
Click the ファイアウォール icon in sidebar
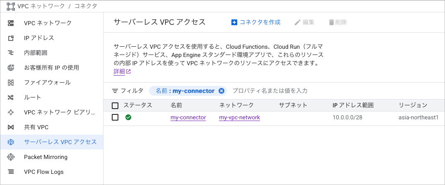[11, 83]
